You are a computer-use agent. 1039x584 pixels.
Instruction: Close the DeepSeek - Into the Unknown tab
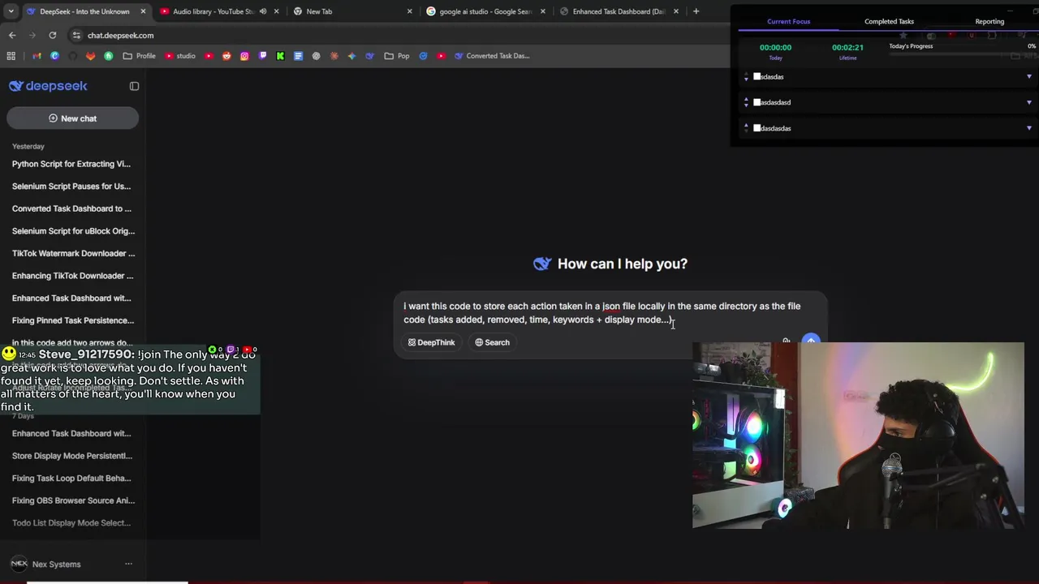coord(144,11)
